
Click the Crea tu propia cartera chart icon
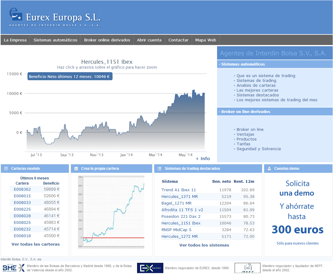(x=76, y=169)
